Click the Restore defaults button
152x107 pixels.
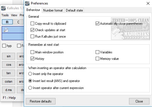point(41,101)
